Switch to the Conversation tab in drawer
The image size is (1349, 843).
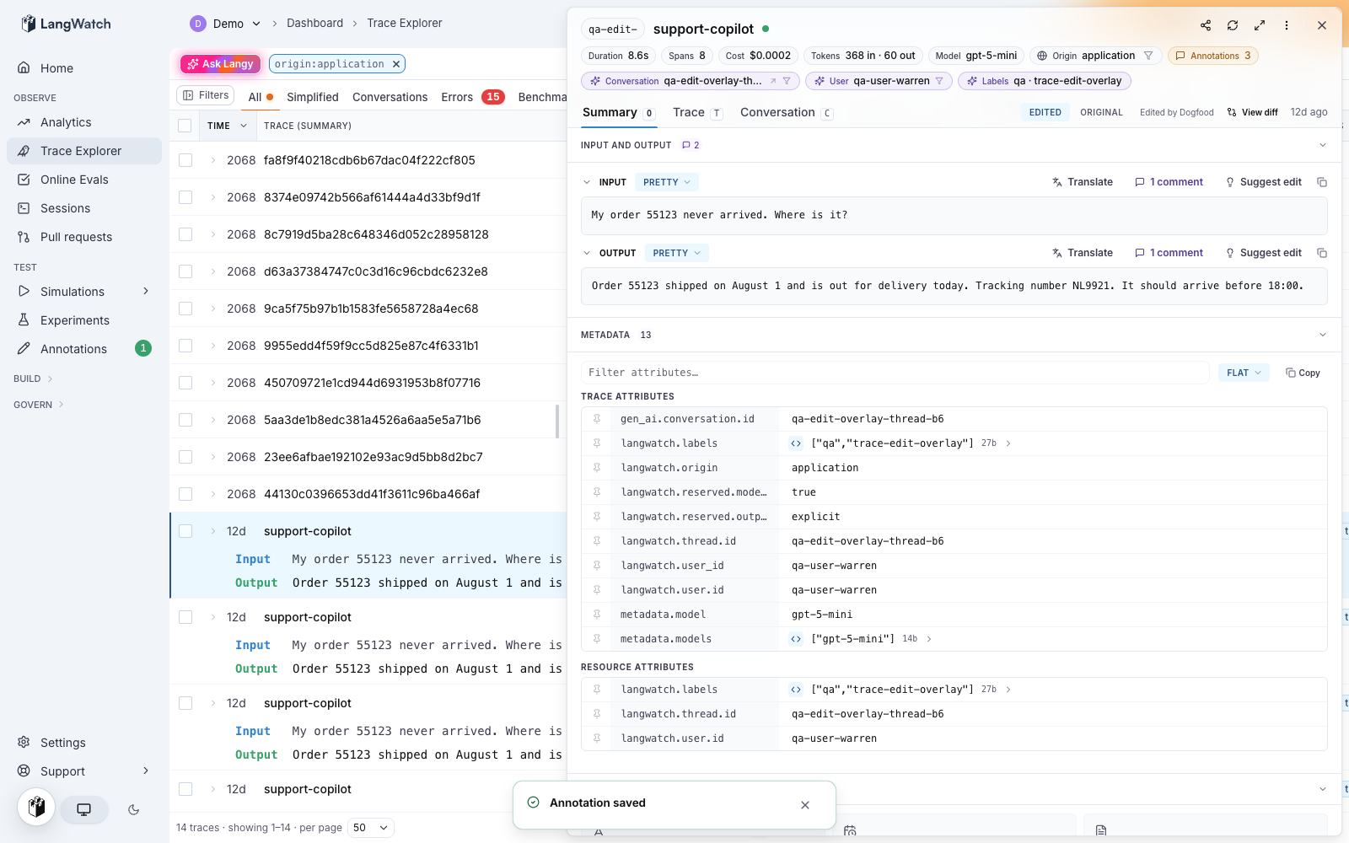[x=787, y=112]
